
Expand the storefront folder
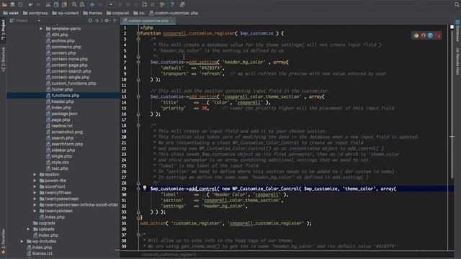(x=35, y=186)
